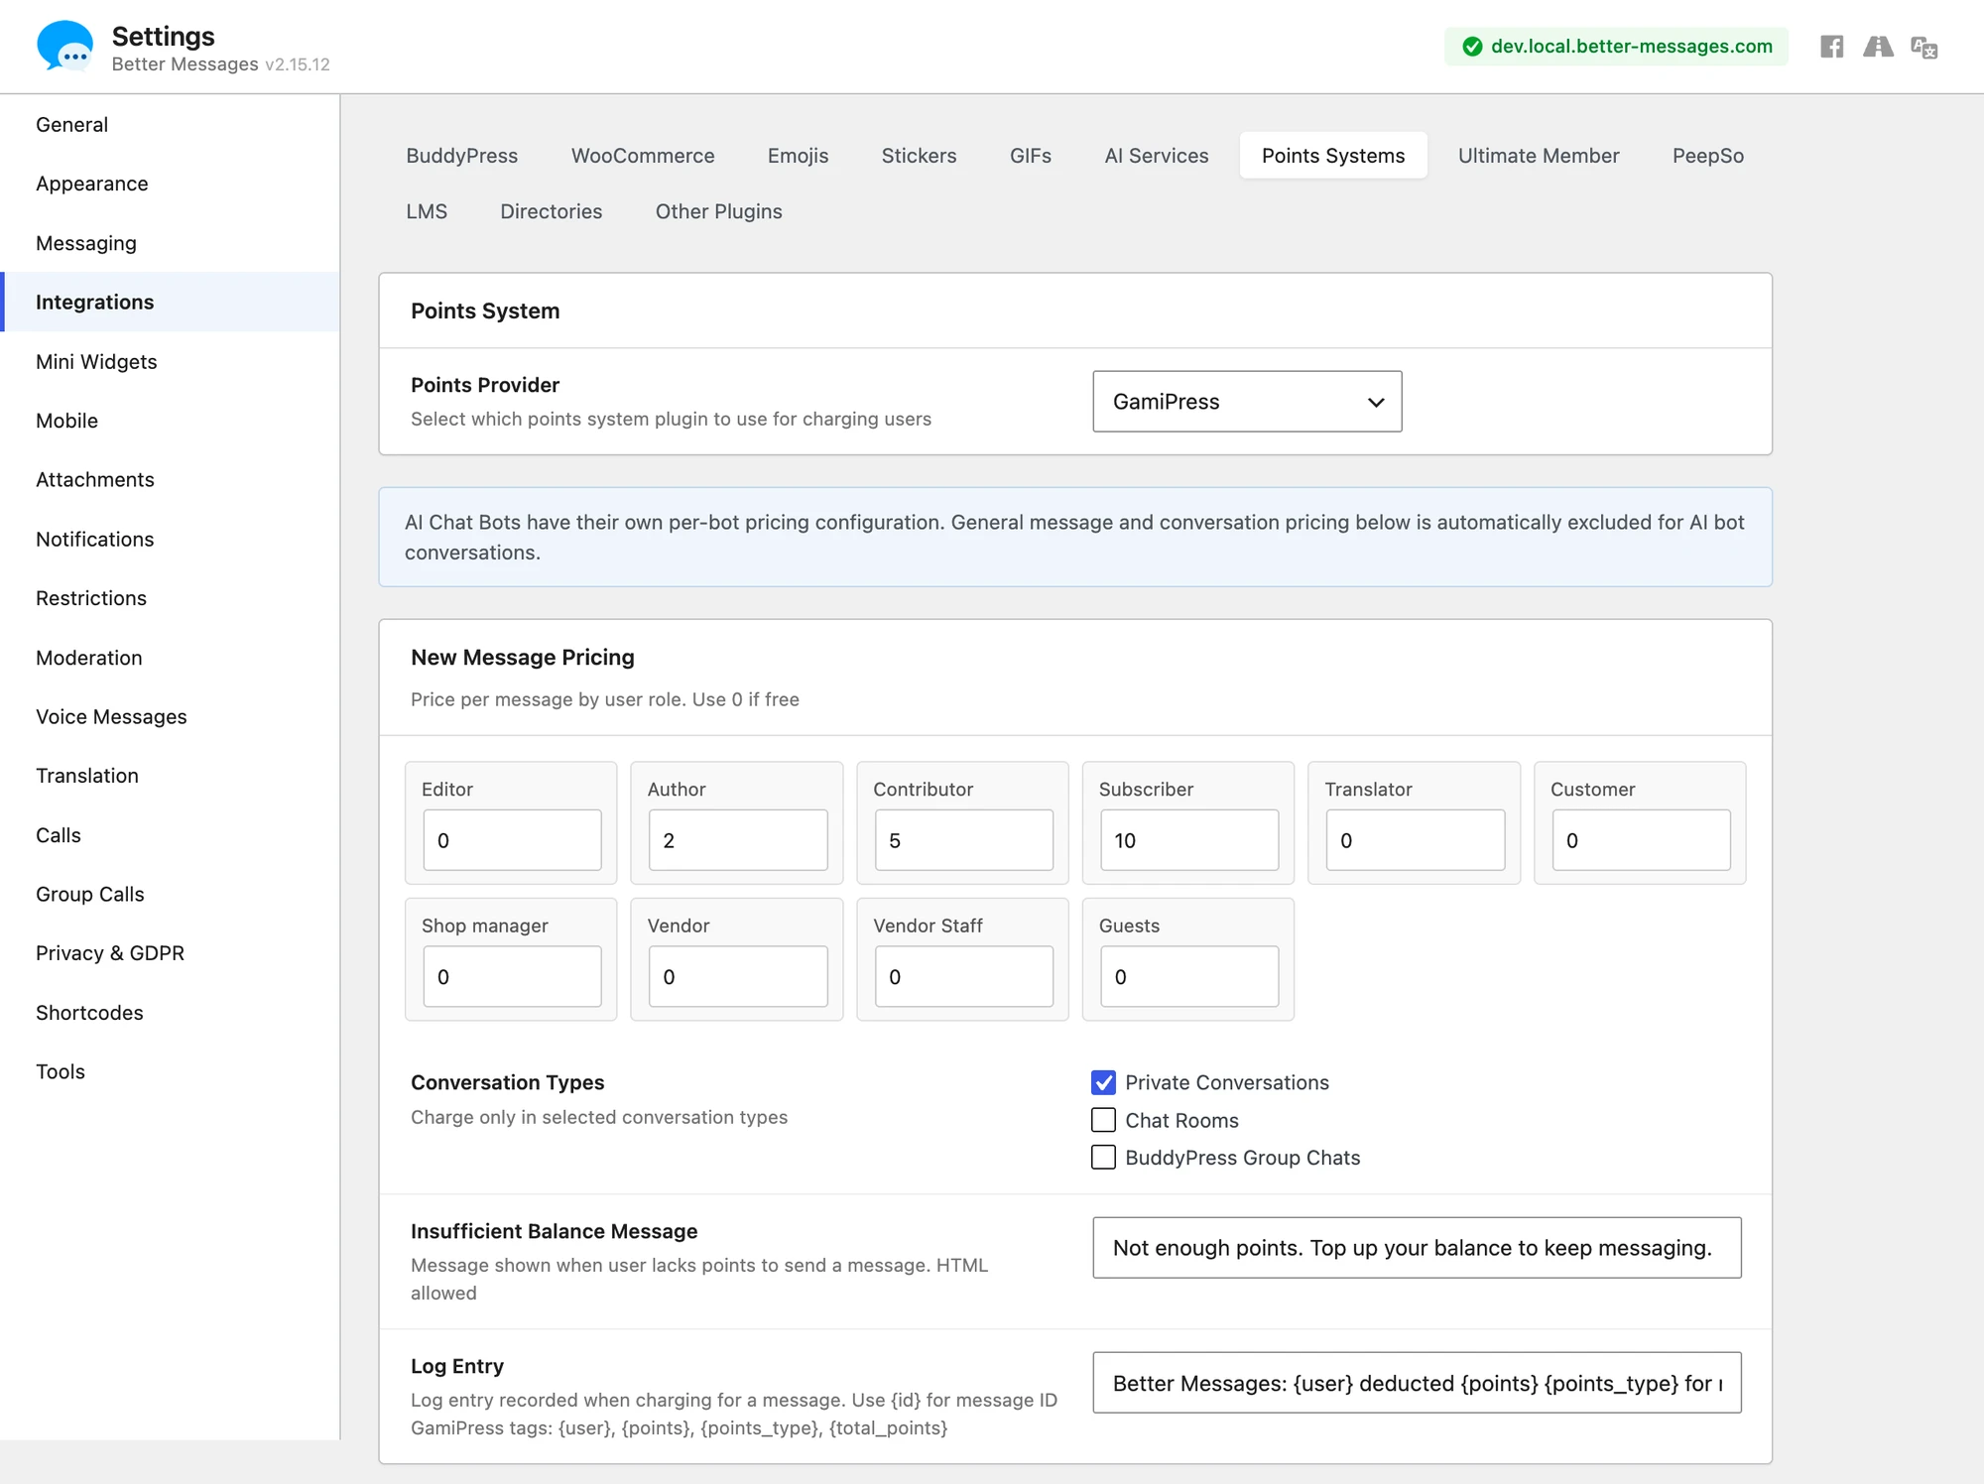Open the Ultimate Member tab
The image size is (1984, 1484).
coord(1539,156)
